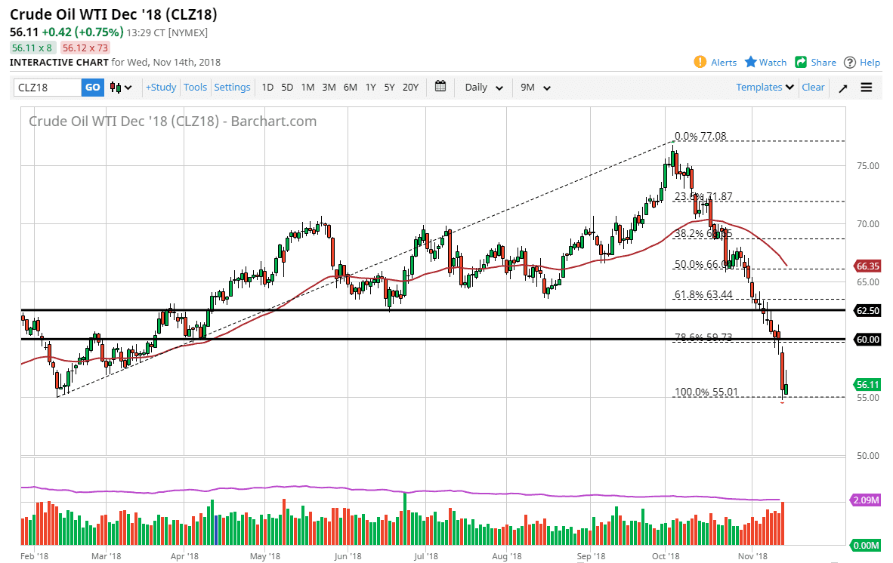Open the calendar date picker icon

(x=440, y=87)
